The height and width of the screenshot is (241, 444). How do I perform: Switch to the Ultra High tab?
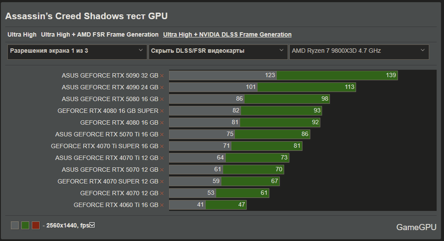pyautogui.click(x=22, y=34)
